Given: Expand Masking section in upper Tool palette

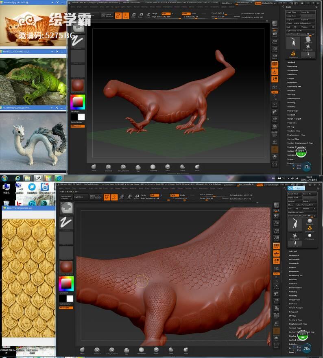Looking at the screenshot, I should point(291,103).
